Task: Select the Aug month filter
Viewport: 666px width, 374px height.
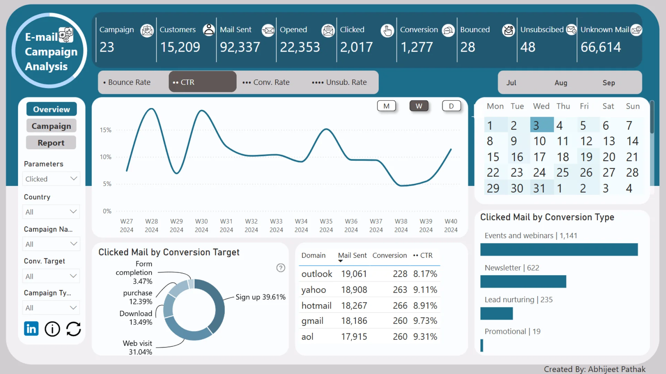Action: (561, 83)
